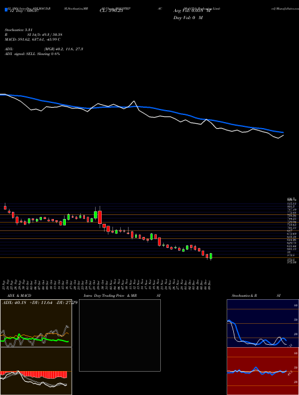Click the CL: 590.25 closing price label
Image resolution: width=299 pixels, height=395 pixels.
[111, 11]
